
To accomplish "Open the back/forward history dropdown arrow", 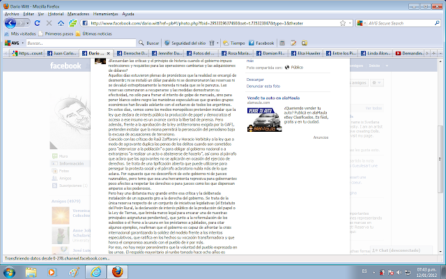I will 28,23.
